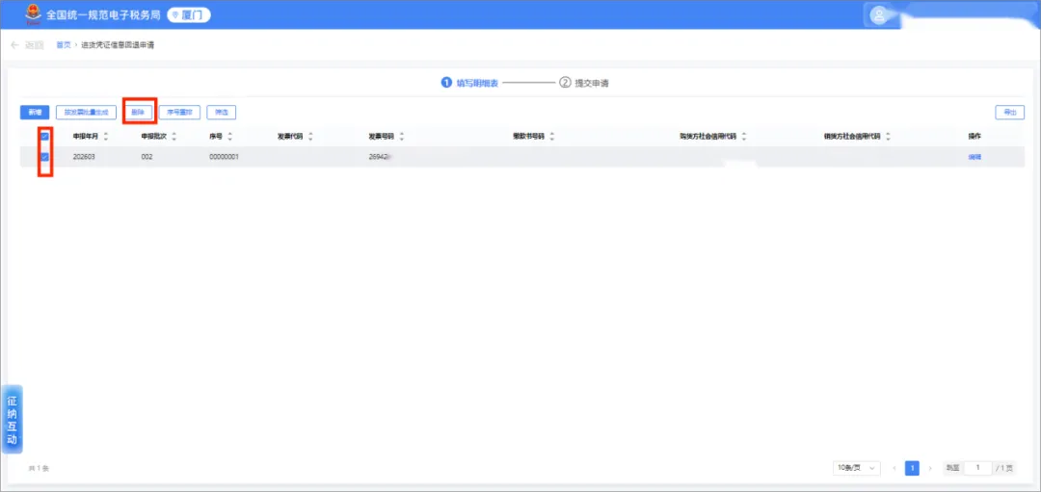Sort by 发票代码 column
This screenshot has width=1041, height=492.
click(x=310, y=136)
